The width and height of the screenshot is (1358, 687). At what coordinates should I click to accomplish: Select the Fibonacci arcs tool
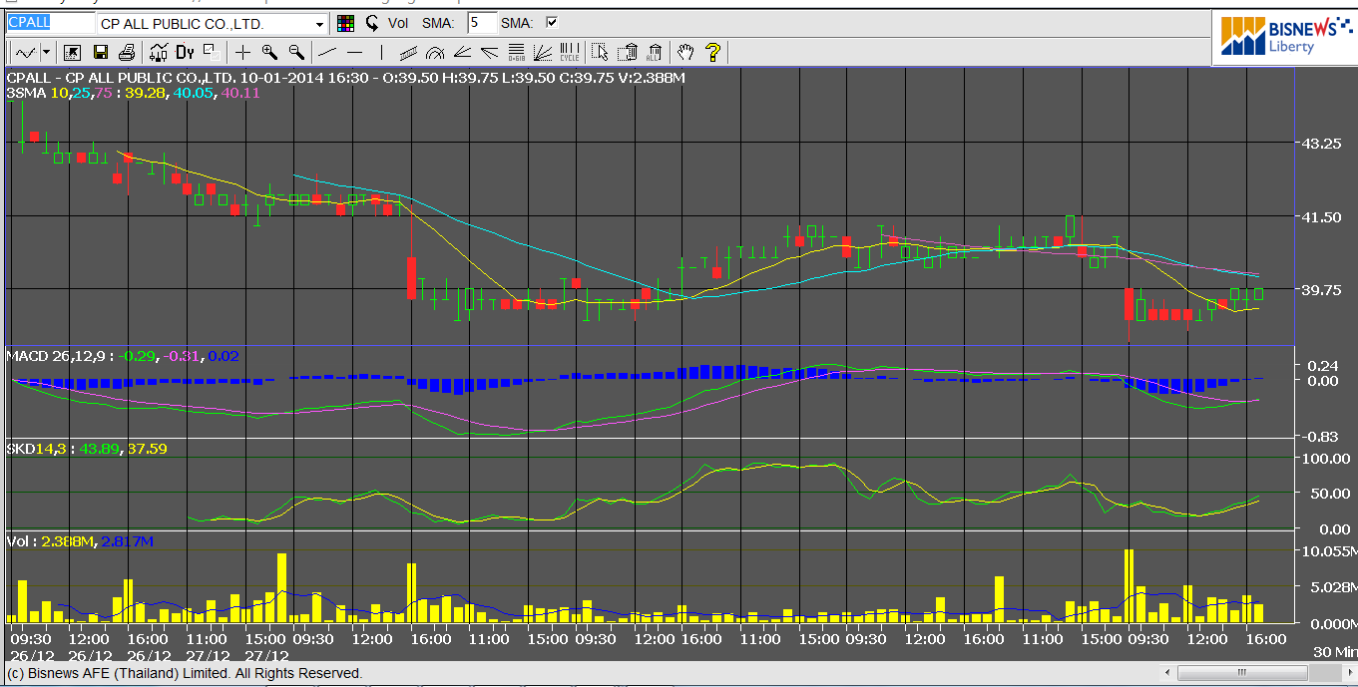pos(435,52)
